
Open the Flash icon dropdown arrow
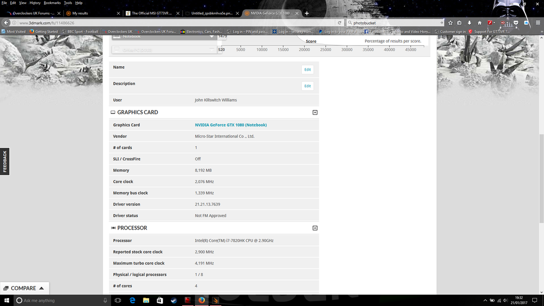(x=495, y=22)
